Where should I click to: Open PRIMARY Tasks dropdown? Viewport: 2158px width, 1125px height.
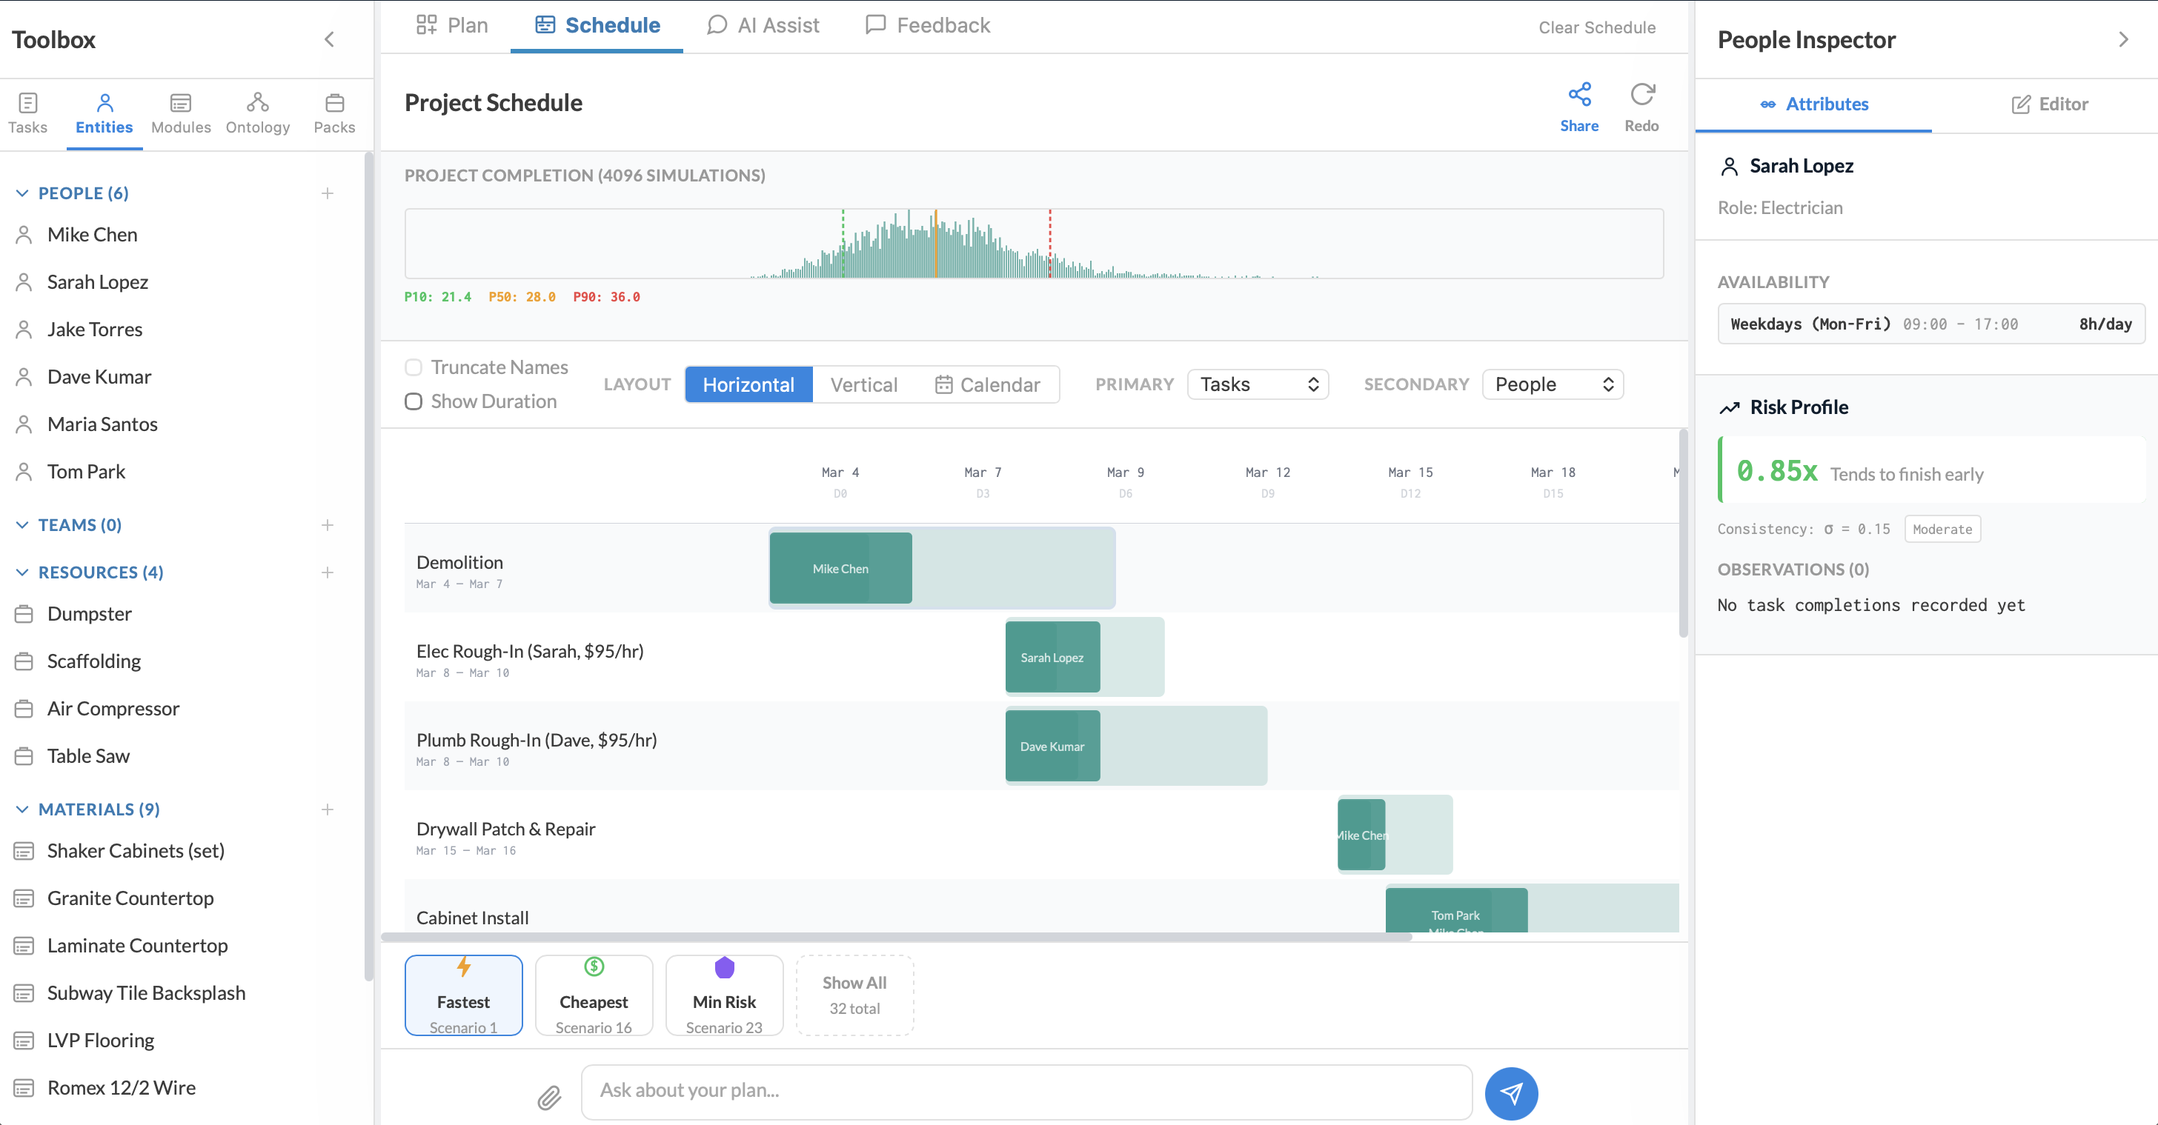tap(1258, 384)
